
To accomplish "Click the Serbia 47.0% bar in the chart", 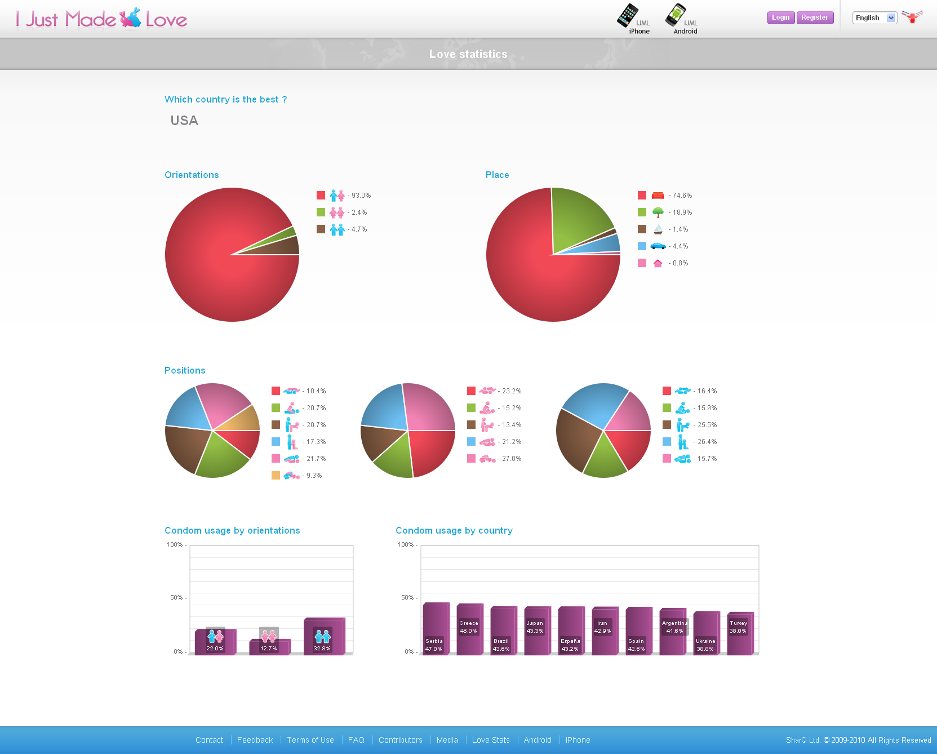I will pyautogui.click(x=434, y=628).
